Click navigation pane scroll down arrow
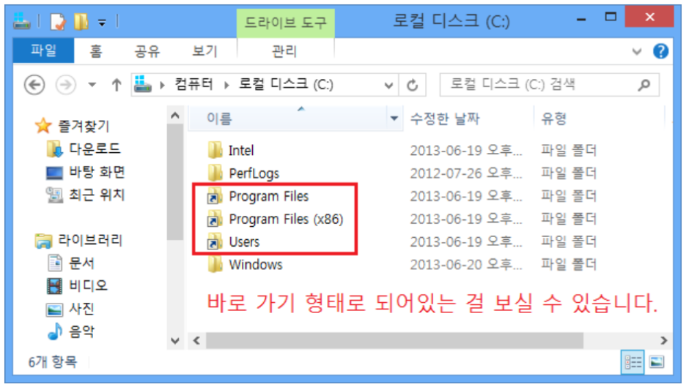Viewport: 686px width, 387px height. 175,341
